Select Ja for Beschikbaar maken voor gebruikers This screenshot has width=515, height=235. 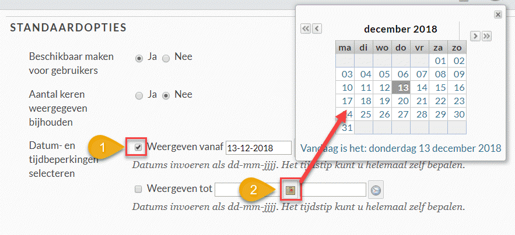point(139,58)
